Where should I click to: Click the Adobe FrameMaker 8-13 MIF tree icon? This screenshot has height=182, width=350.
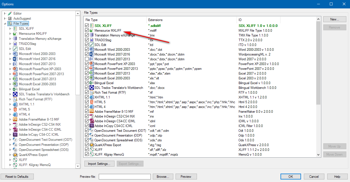click(15, 119)
